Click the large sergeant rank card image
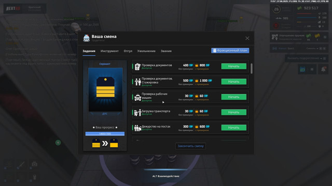Screen dimensions: 332x186 105,89
